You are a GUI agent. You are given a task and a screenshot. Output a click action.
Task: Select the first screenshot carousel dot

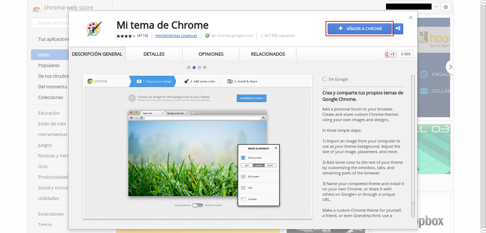(189, 67)
